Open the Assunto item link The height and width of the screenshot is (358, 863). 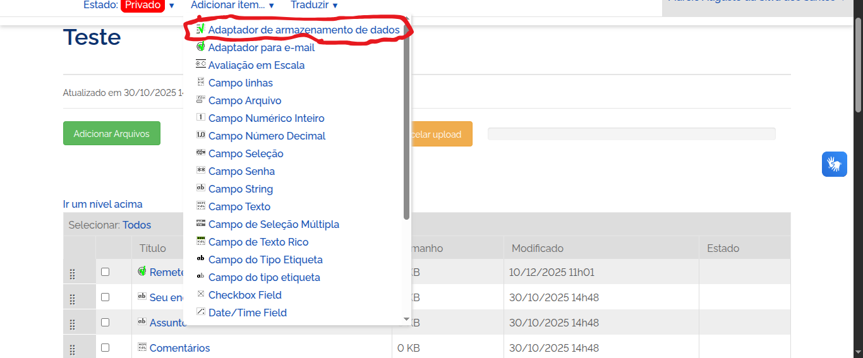click(166, 323)
